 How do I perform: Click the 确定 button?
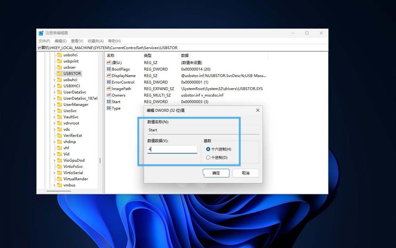click(216, 173)
